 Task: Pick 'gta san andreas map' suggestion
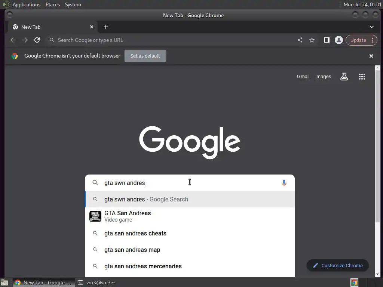(x=190, y=250)
